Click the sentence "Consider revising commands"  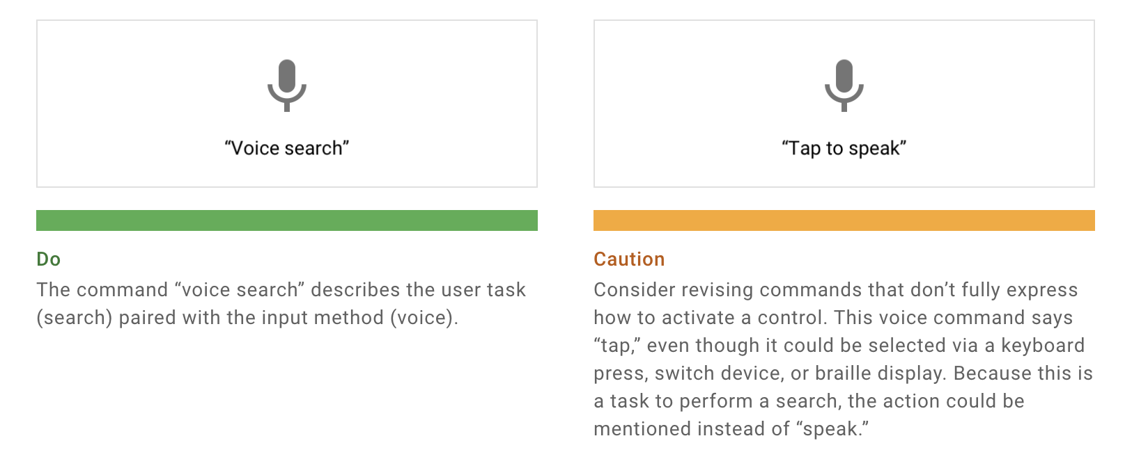pos(836,304)
